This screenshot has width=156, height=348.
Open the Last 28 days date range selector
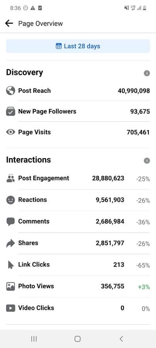click(x=78, y=46)
